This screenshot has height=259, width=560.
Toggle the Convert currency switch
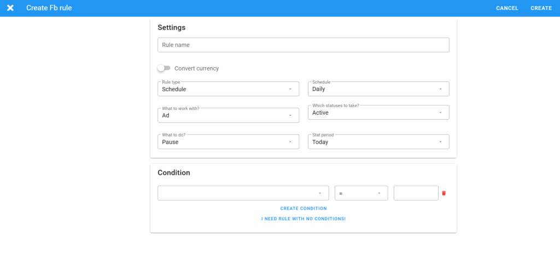[x=164, y=68]
